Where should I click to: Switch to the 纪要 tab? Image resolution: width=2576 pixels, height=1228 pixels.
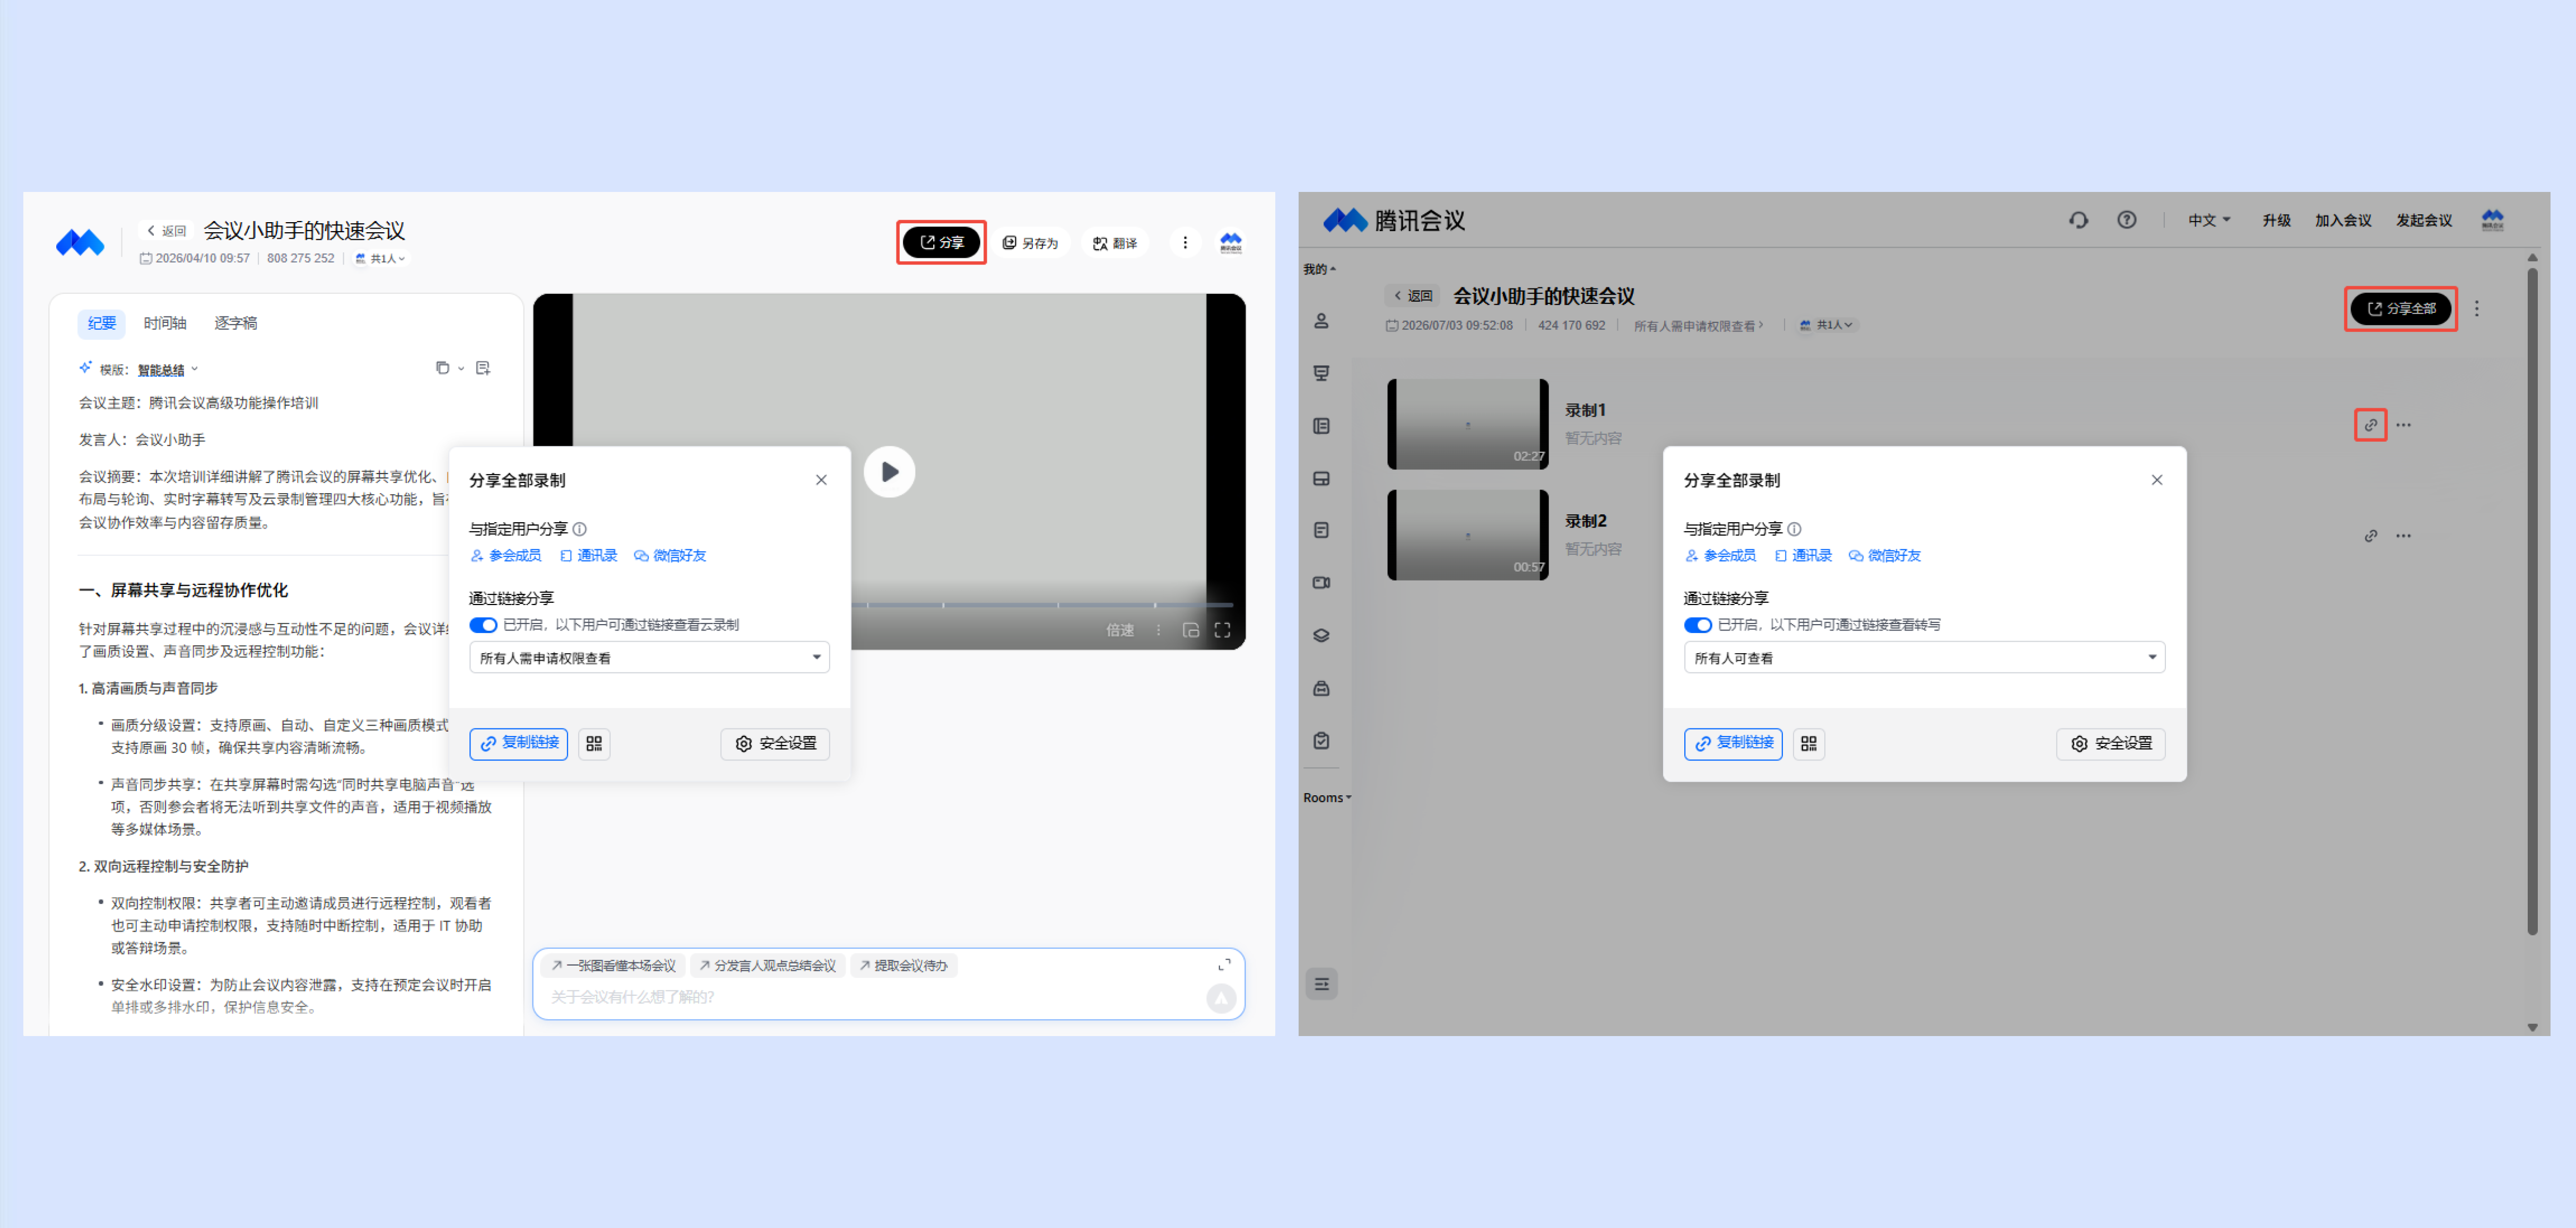coord(101,323)
